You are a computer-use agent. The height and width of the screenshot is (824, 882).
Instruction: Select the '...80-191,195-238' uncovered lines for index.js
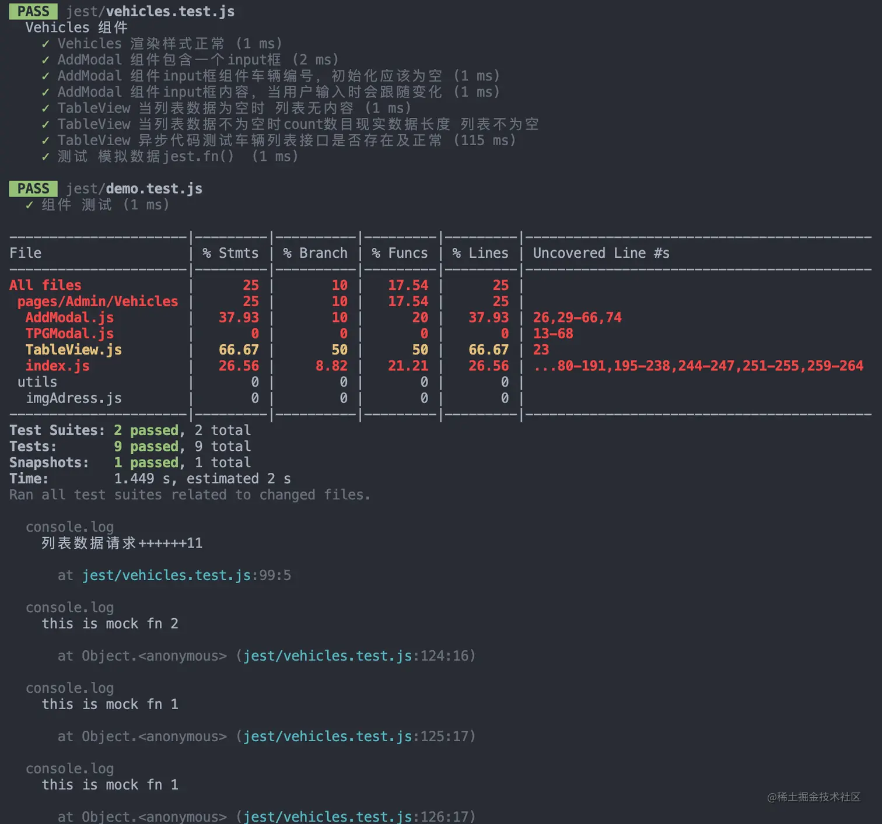click(698, 366)
